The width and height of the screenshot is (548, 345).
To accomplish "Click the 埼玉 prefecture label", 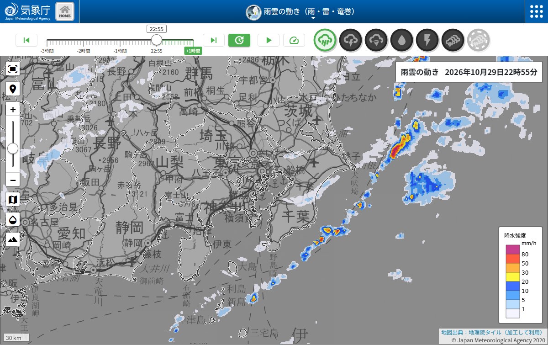I will (x=213, y=135).
